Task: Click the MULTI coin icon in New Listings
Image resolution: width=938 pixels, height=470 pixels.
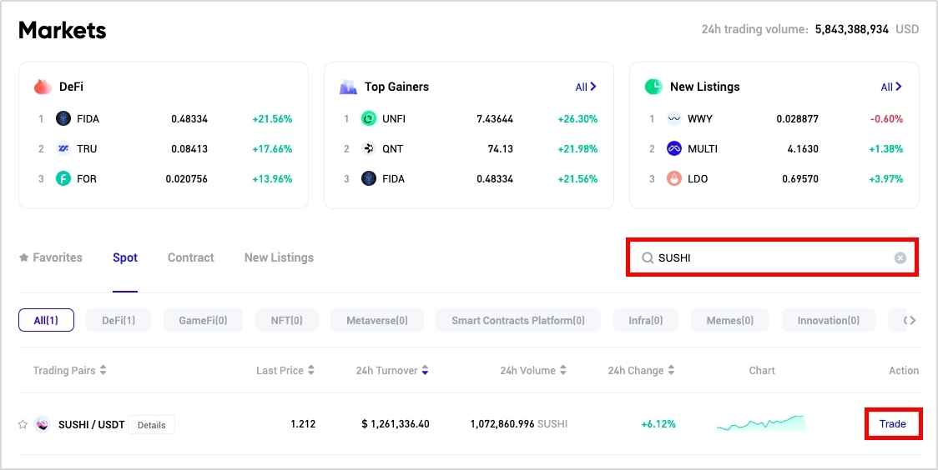Action: tap(674, 149)
